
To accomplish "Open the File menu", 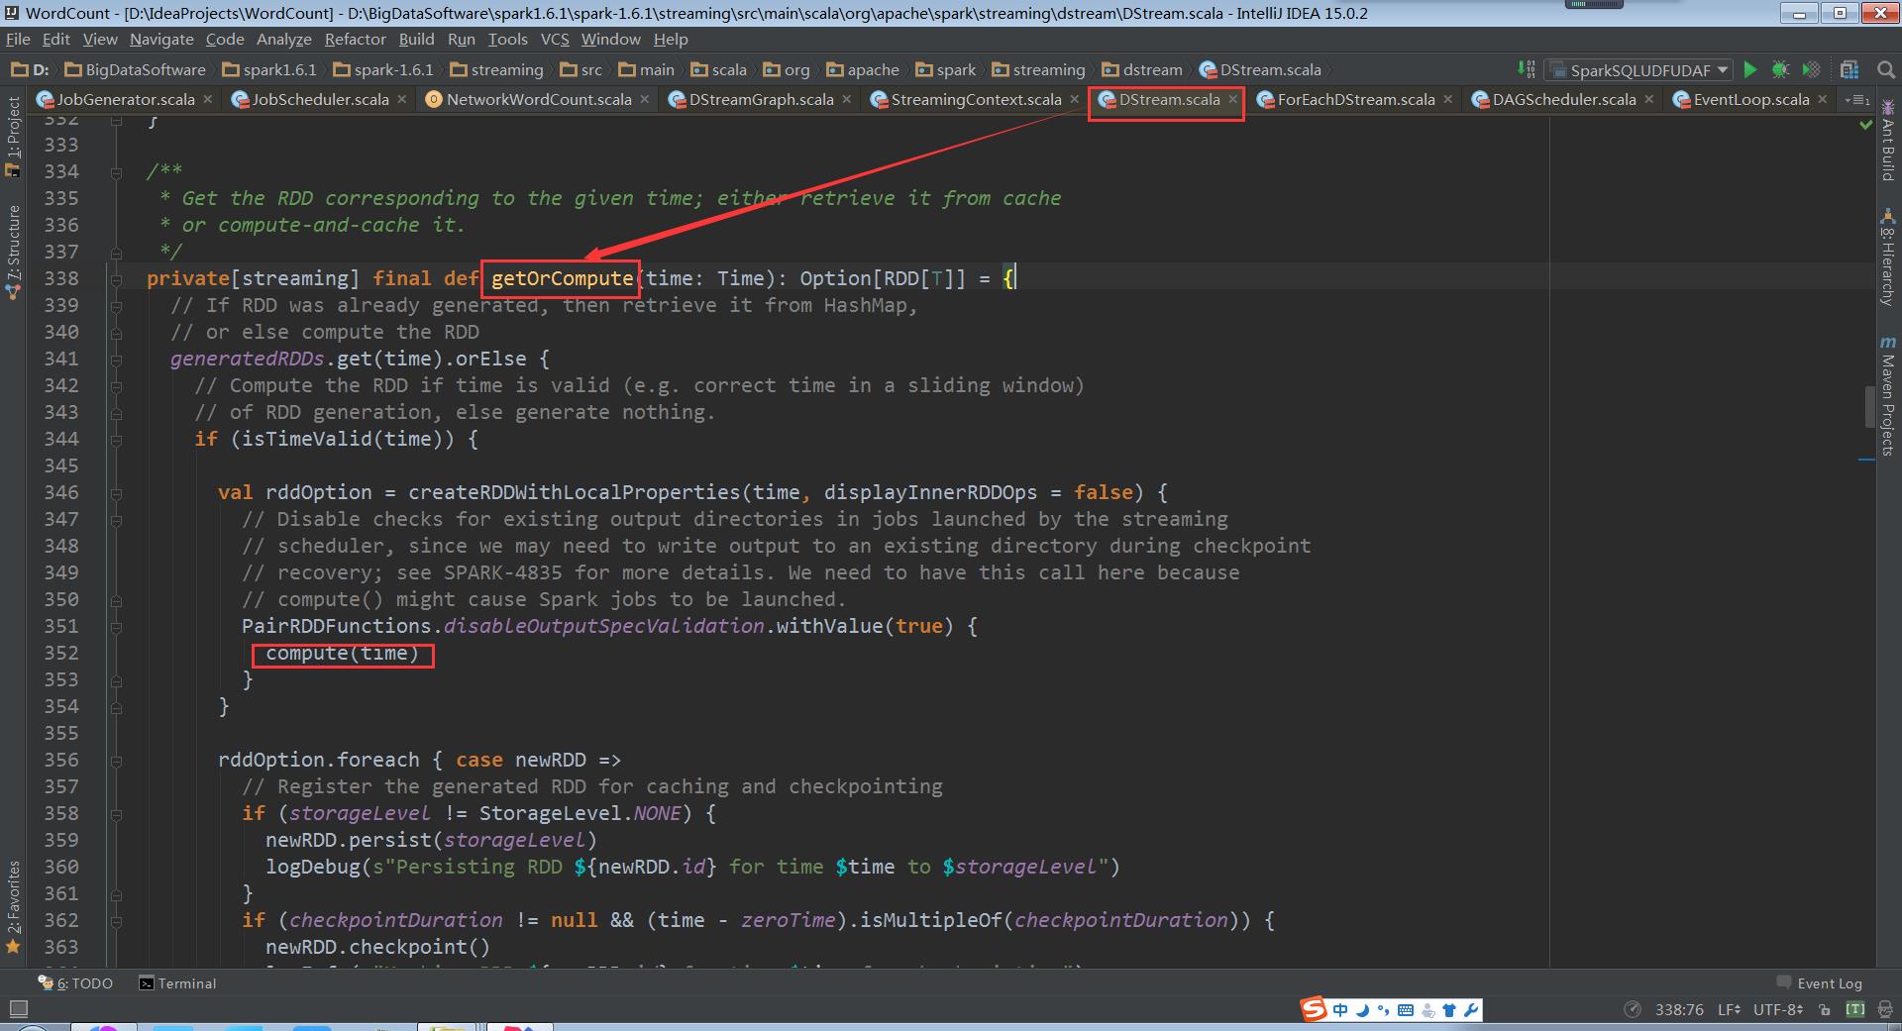I will pos(18,39).
